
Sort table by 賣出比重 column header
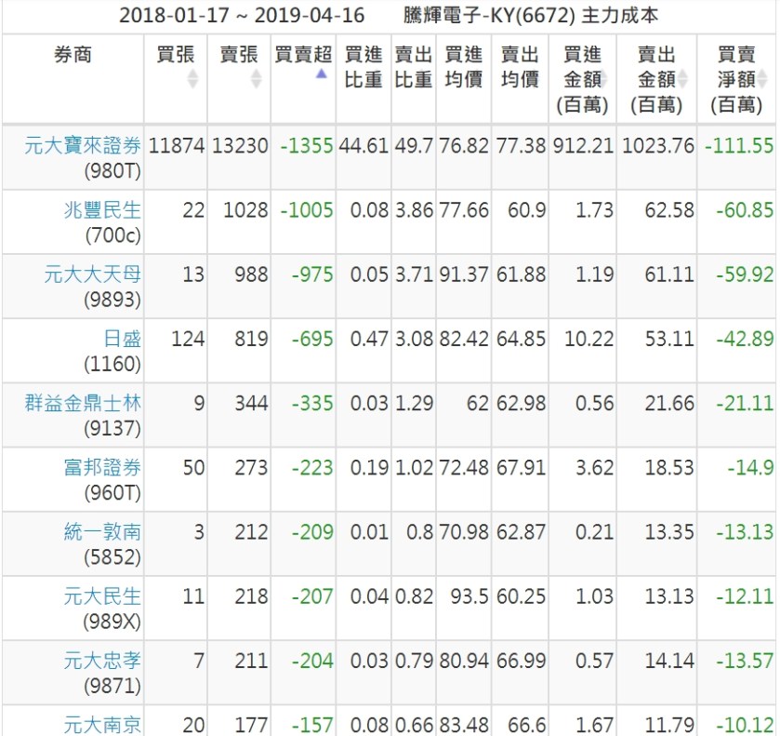coord(413,68)
